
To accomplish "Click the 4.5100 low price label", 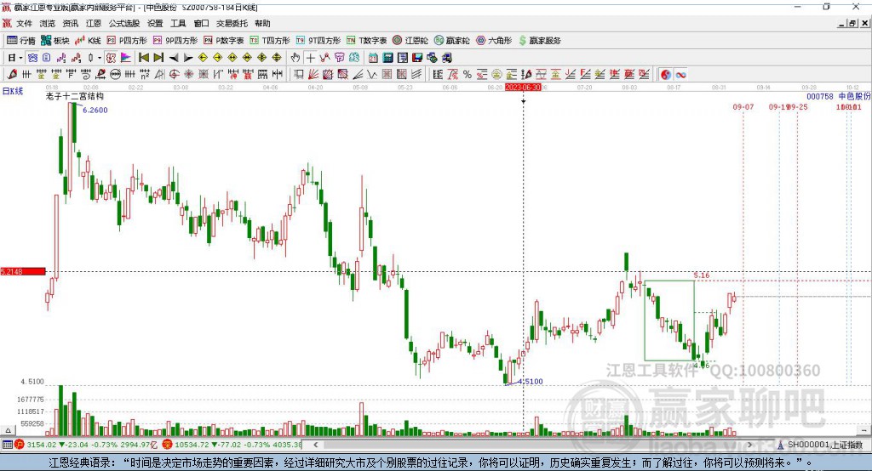I will tap(530, 382).
